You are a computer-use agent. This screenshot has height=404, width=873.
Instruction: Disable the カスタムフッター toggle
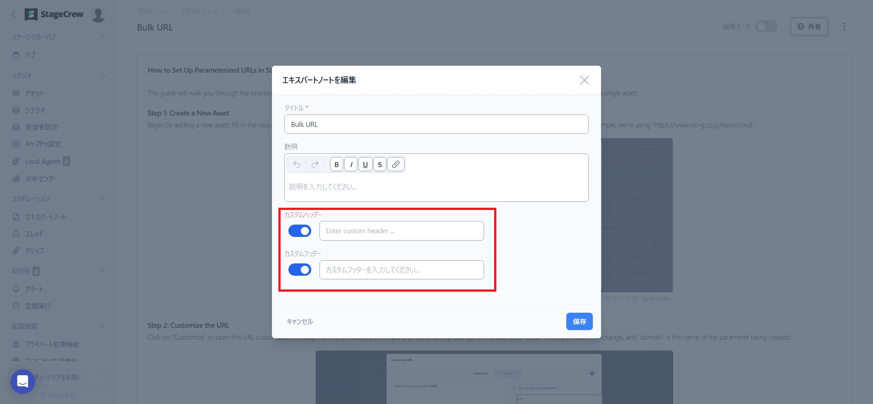coord(300,270)
